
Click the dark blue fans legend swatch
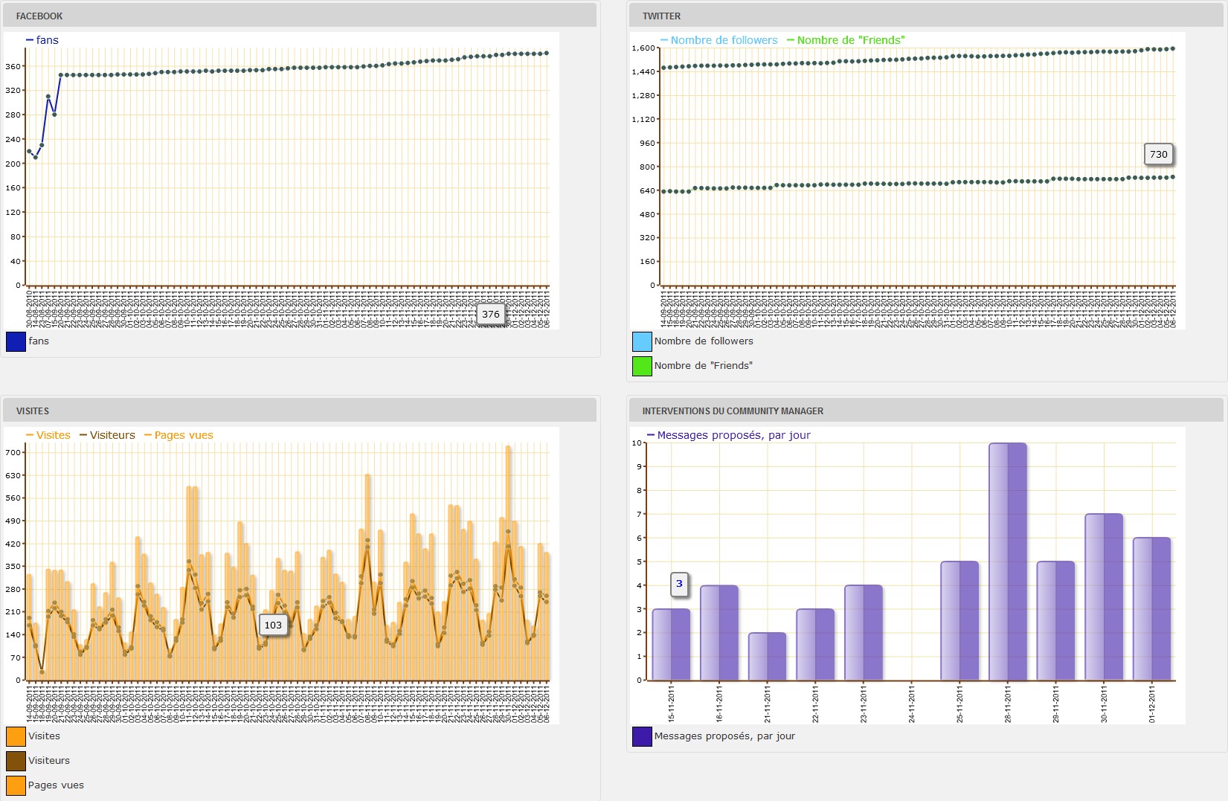pos(16,341)
